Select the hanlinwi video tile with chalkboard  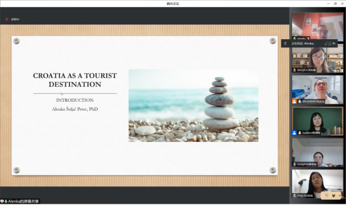(318, 121)
